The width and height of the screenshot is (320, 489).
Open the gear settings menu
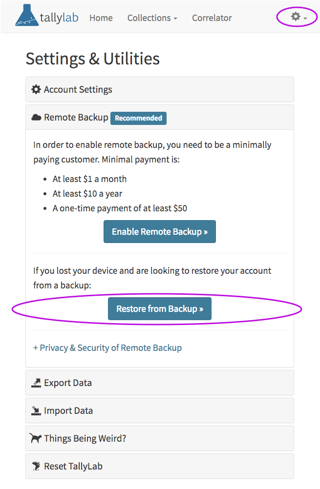[299, 17]
